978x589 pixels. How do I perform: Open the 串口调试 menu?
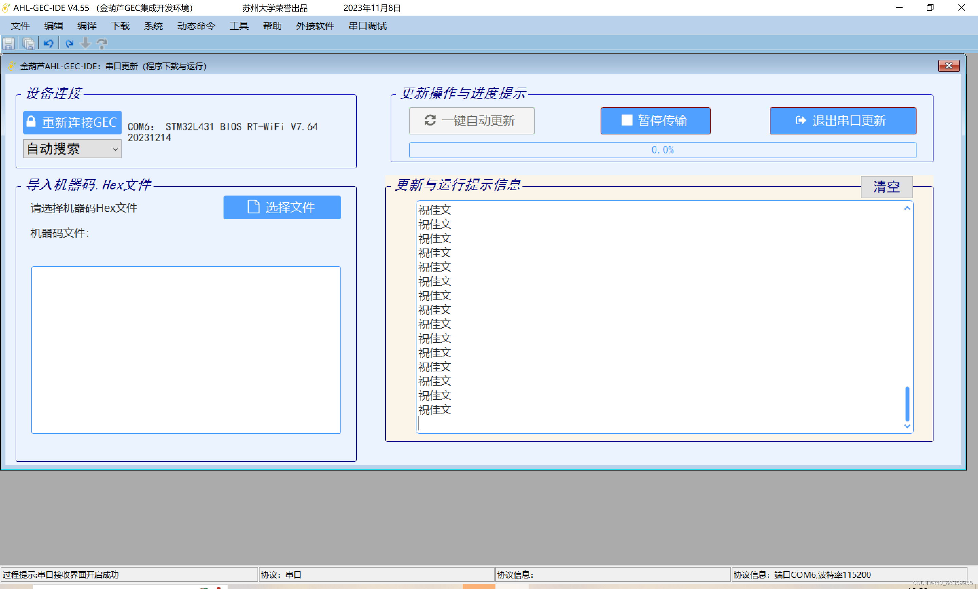coord(367,26)
